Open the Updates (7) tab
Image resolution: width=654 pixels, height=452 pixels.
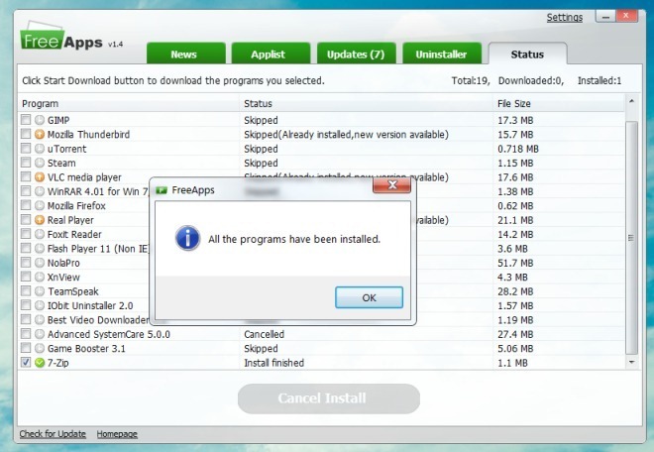click(x=356, y=54)
